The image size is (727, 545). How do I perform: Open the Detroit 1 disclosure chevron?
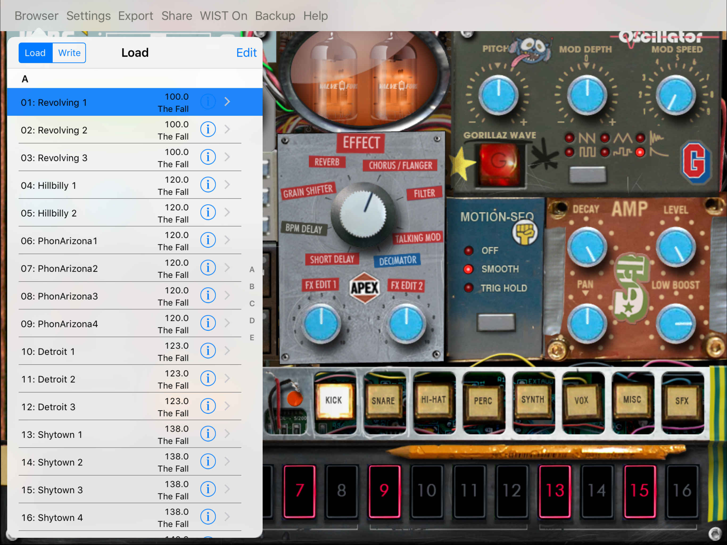pos(227,351)
